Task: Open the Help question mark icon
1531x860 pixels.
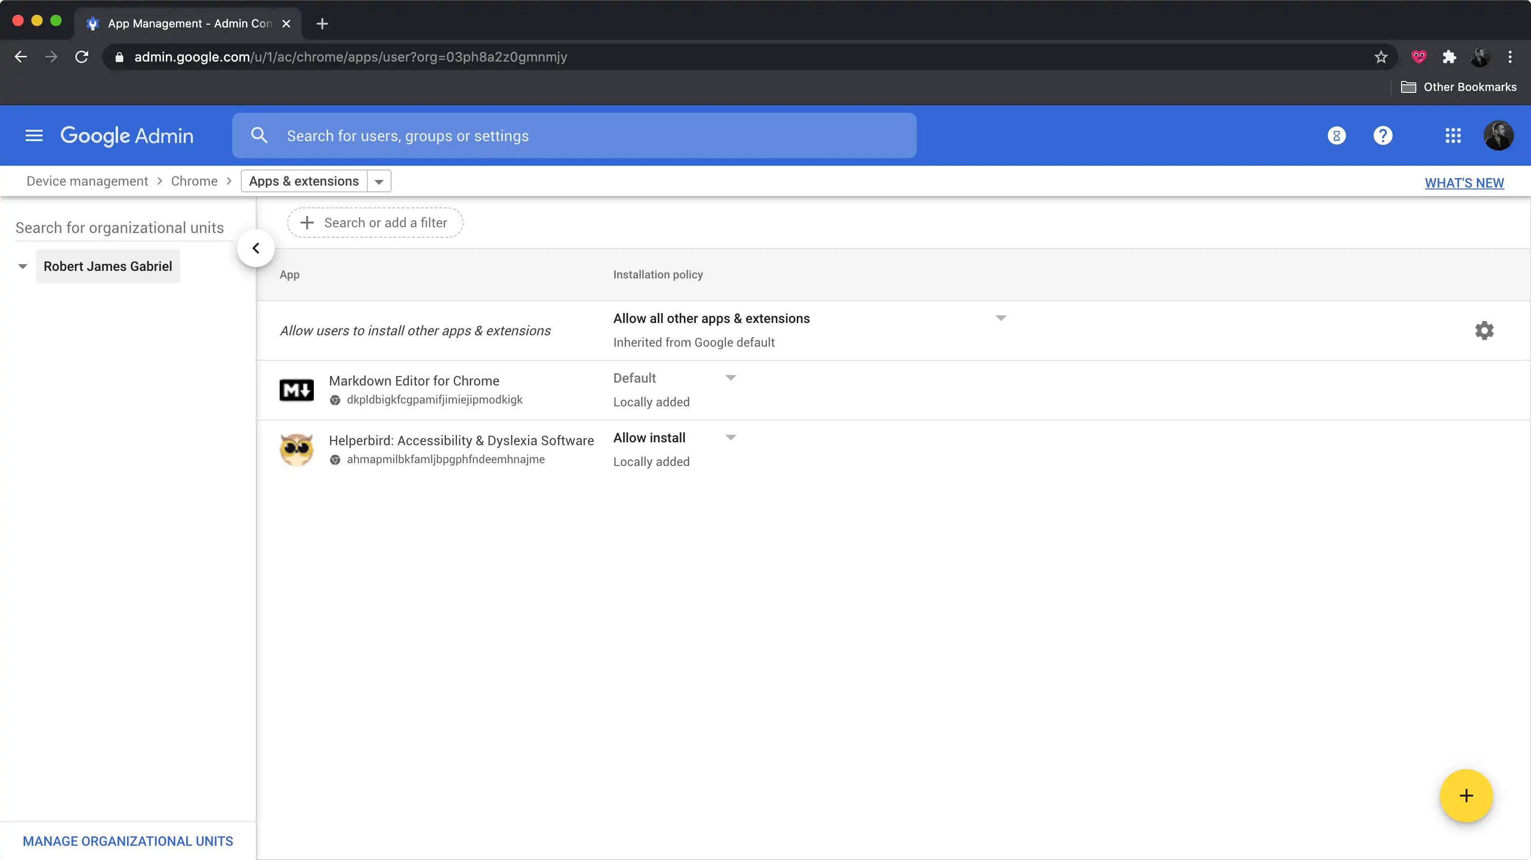Action: (x=1383, y=135)
